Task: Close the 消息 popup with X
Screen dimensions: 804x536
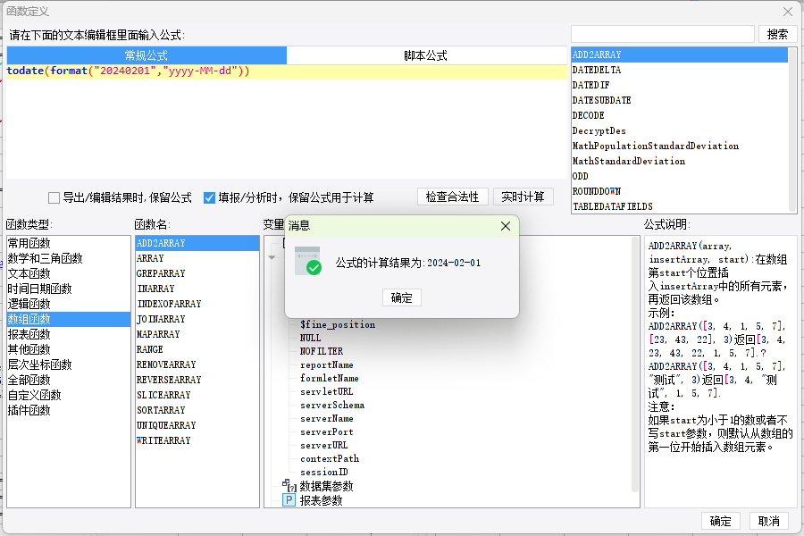Action: [x=505, y=226]
